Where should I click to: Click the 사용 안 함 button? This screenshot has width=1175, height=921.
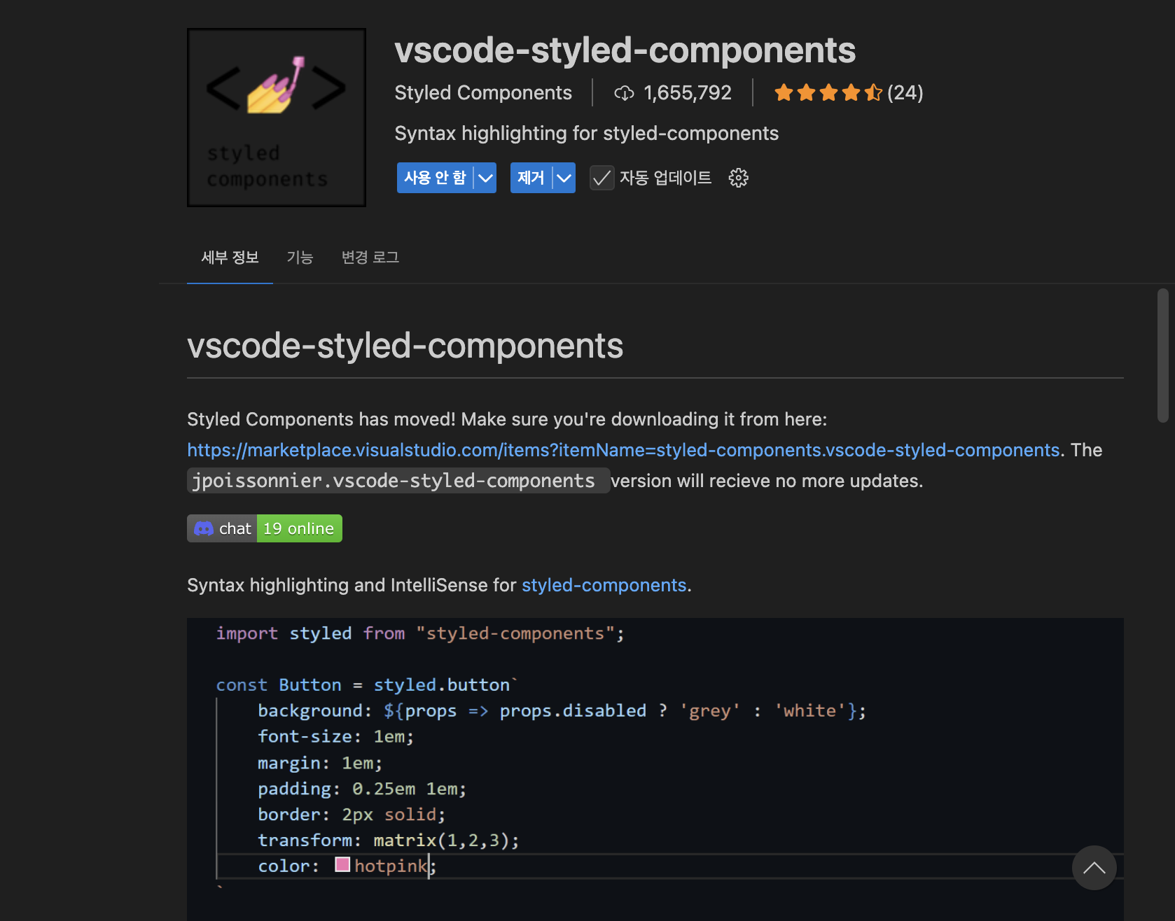click(435, 178)
